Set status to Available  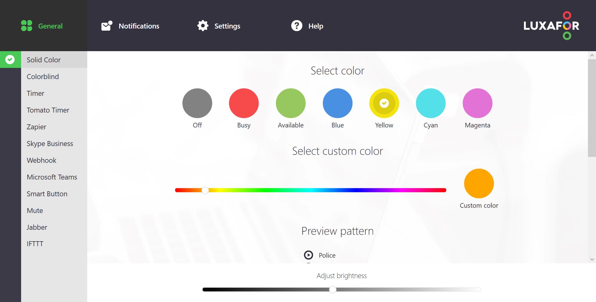[x=291, y=103]
